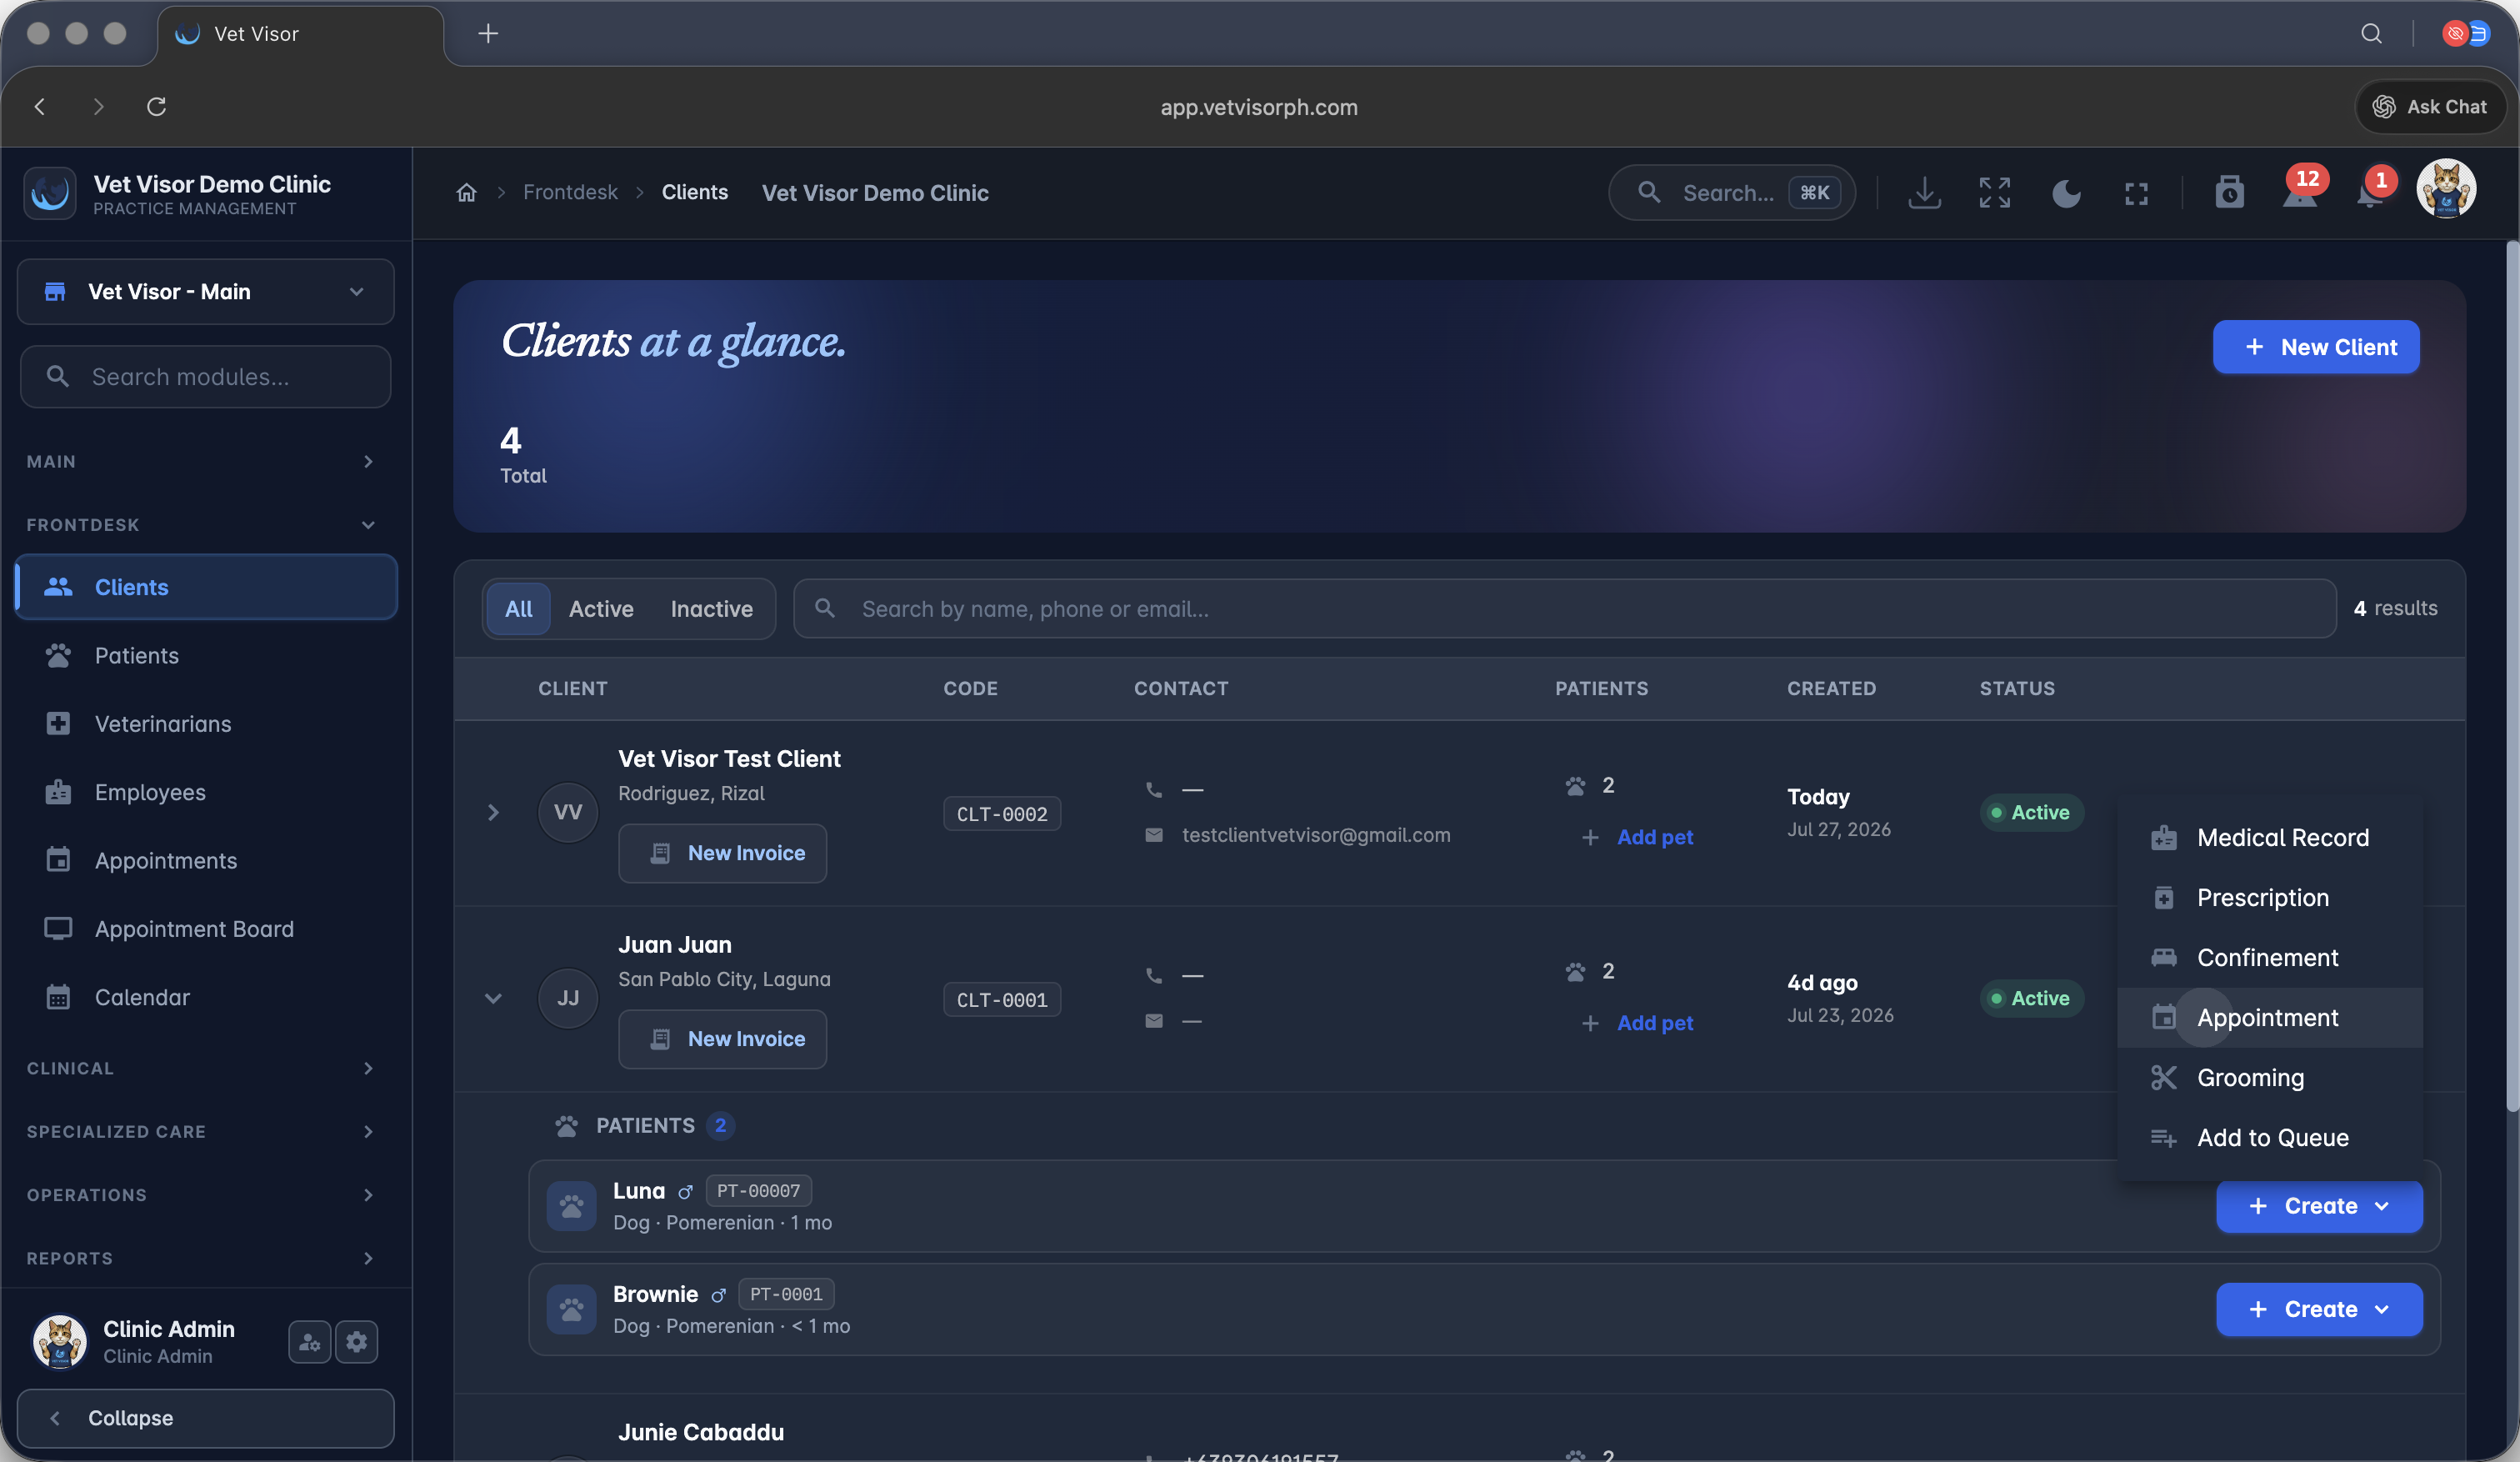Choose Grooming from create menu
This screenshot has height=1462, width=2520.
(2270, 1077)
